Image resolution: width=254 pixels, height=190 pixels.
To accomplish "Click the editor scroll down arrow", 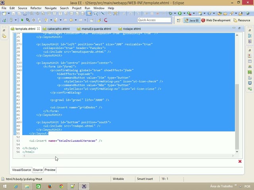I will (x=237, y=152).
